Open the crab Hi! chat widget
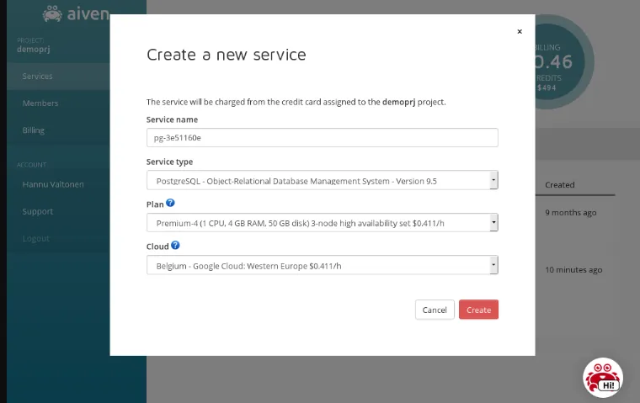This screenshot has height=403, width=640. (x=603, y=378)
